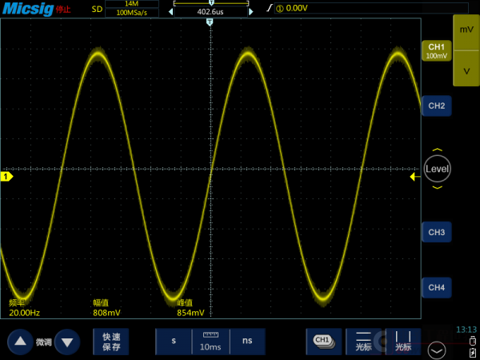Choose the mV vertical scale button
The width and height of the screenshot is (480, 360).
pos(466,31)
